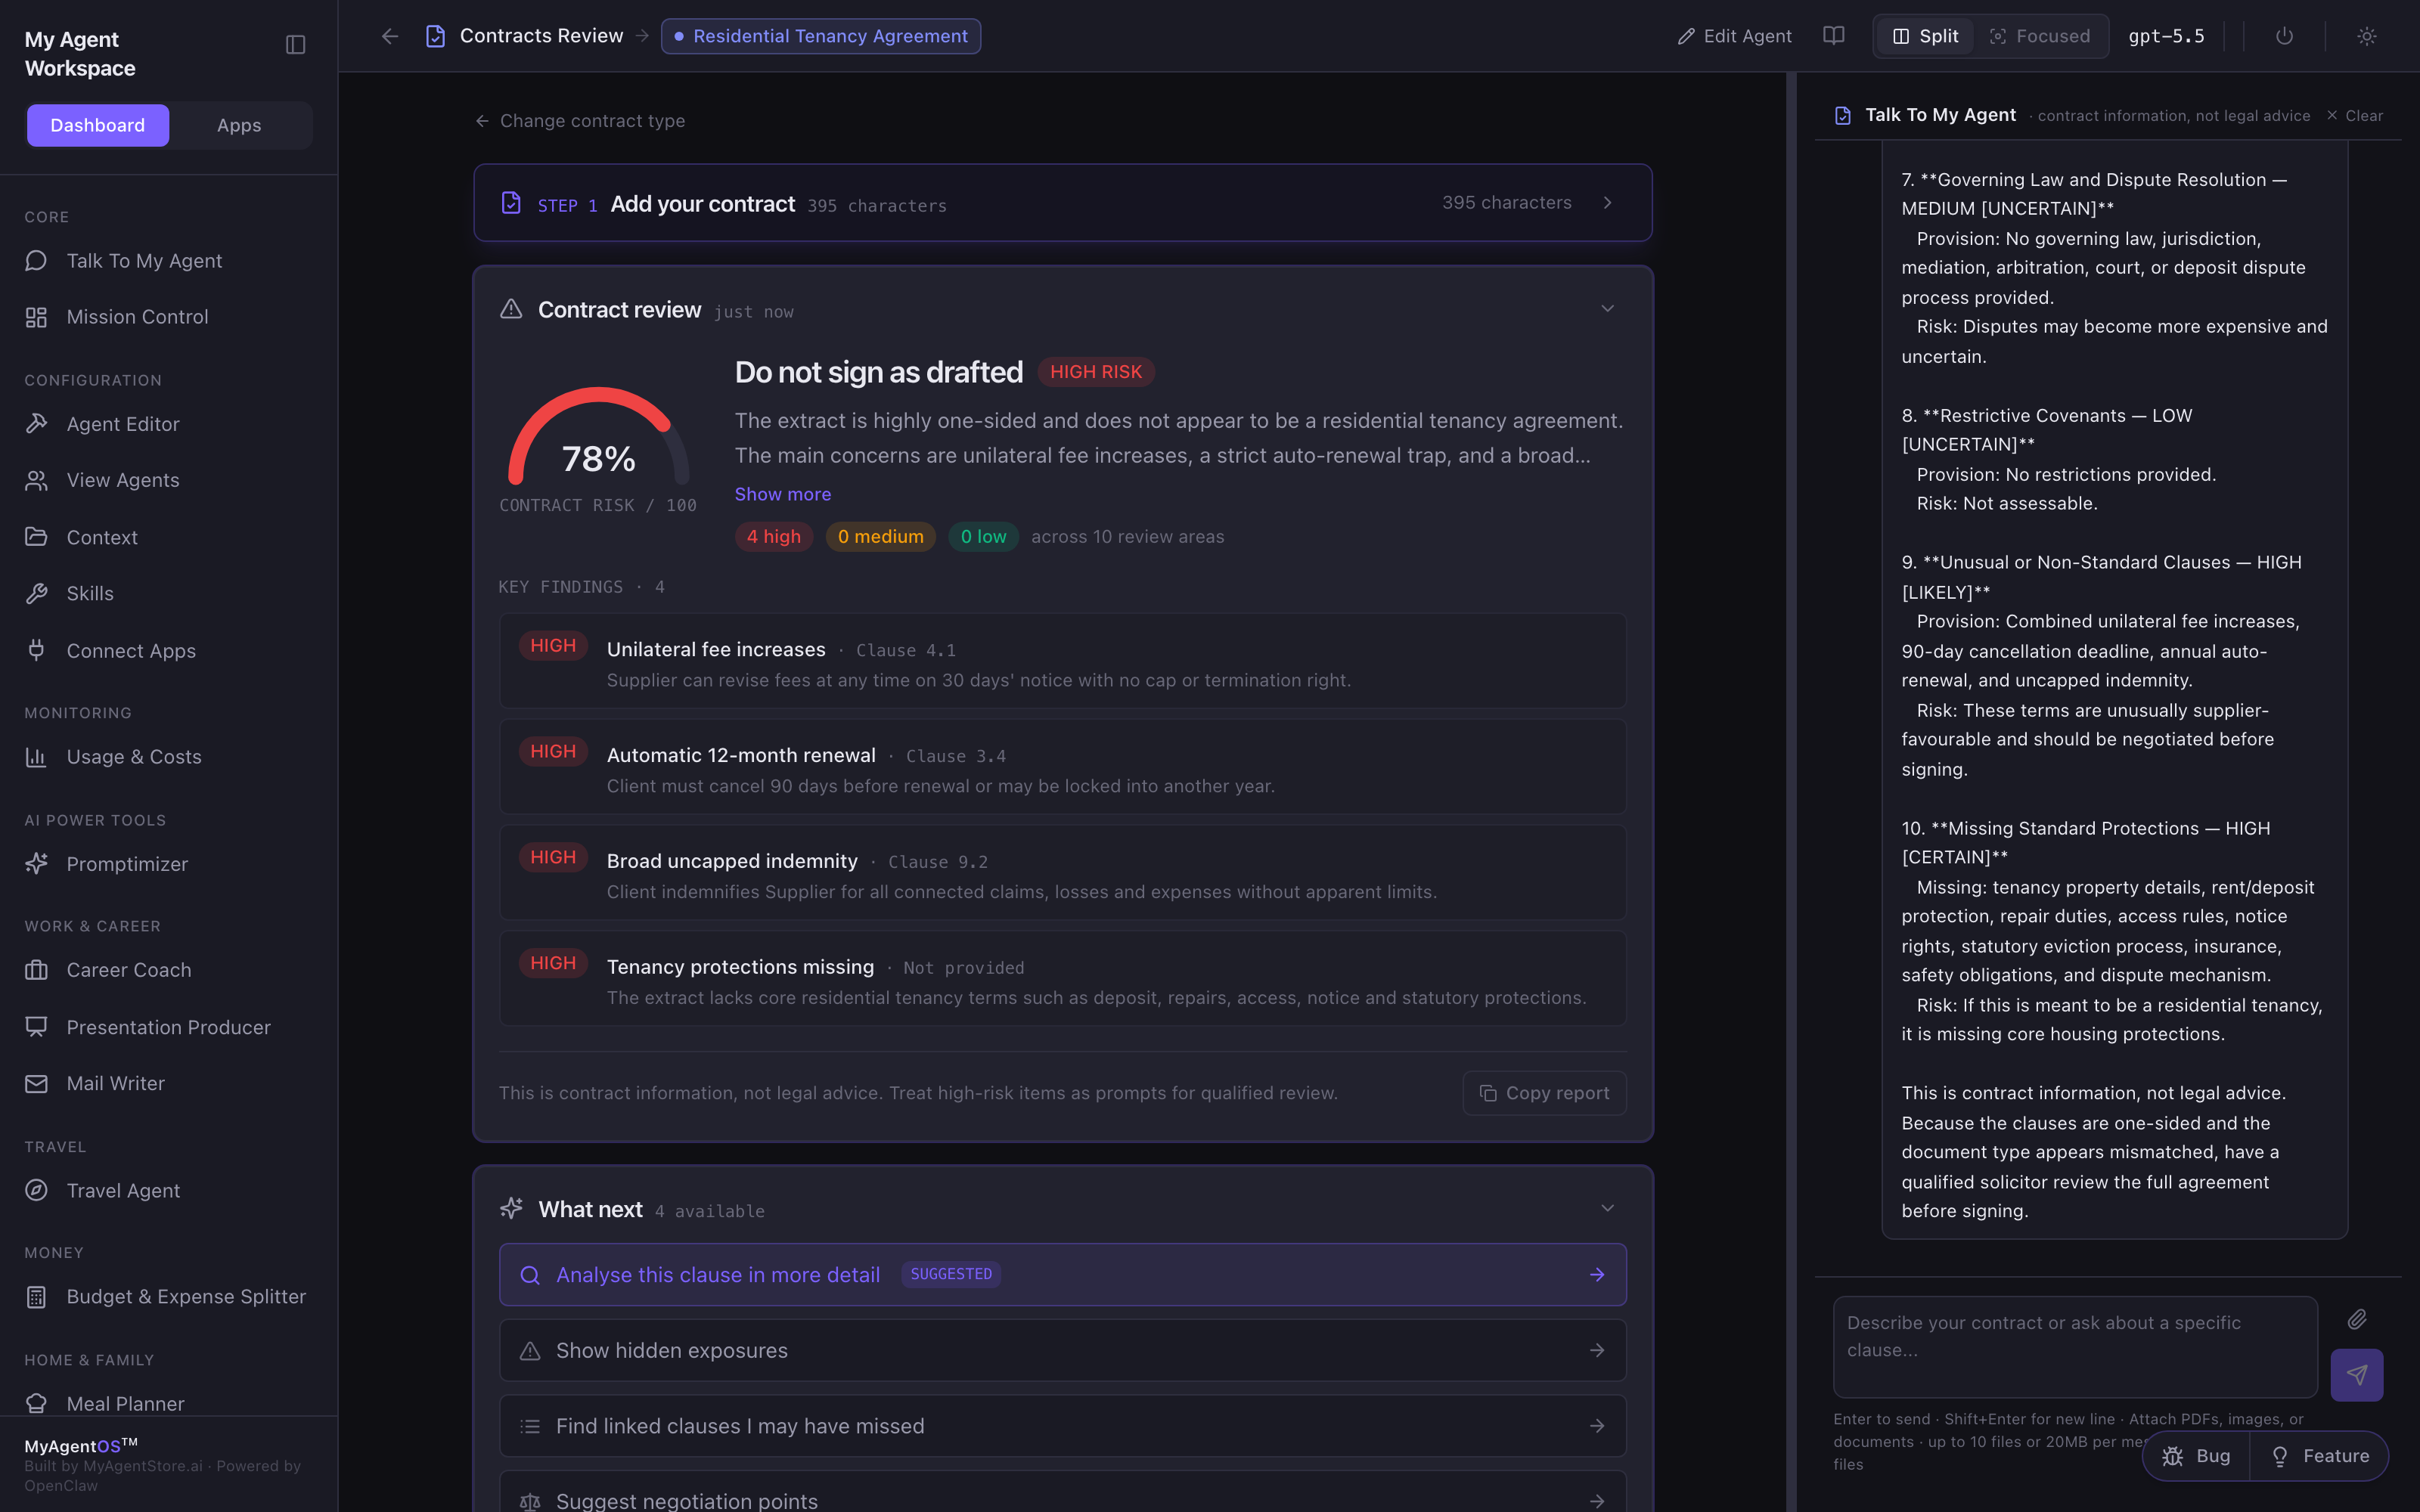Click the power icon in top bar

coord(2284,36)
